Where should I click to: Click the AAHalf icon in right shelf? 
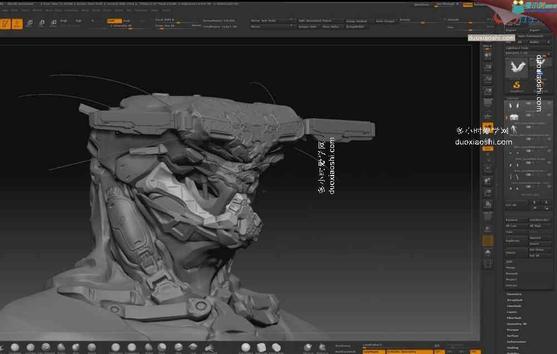point(488,92)
